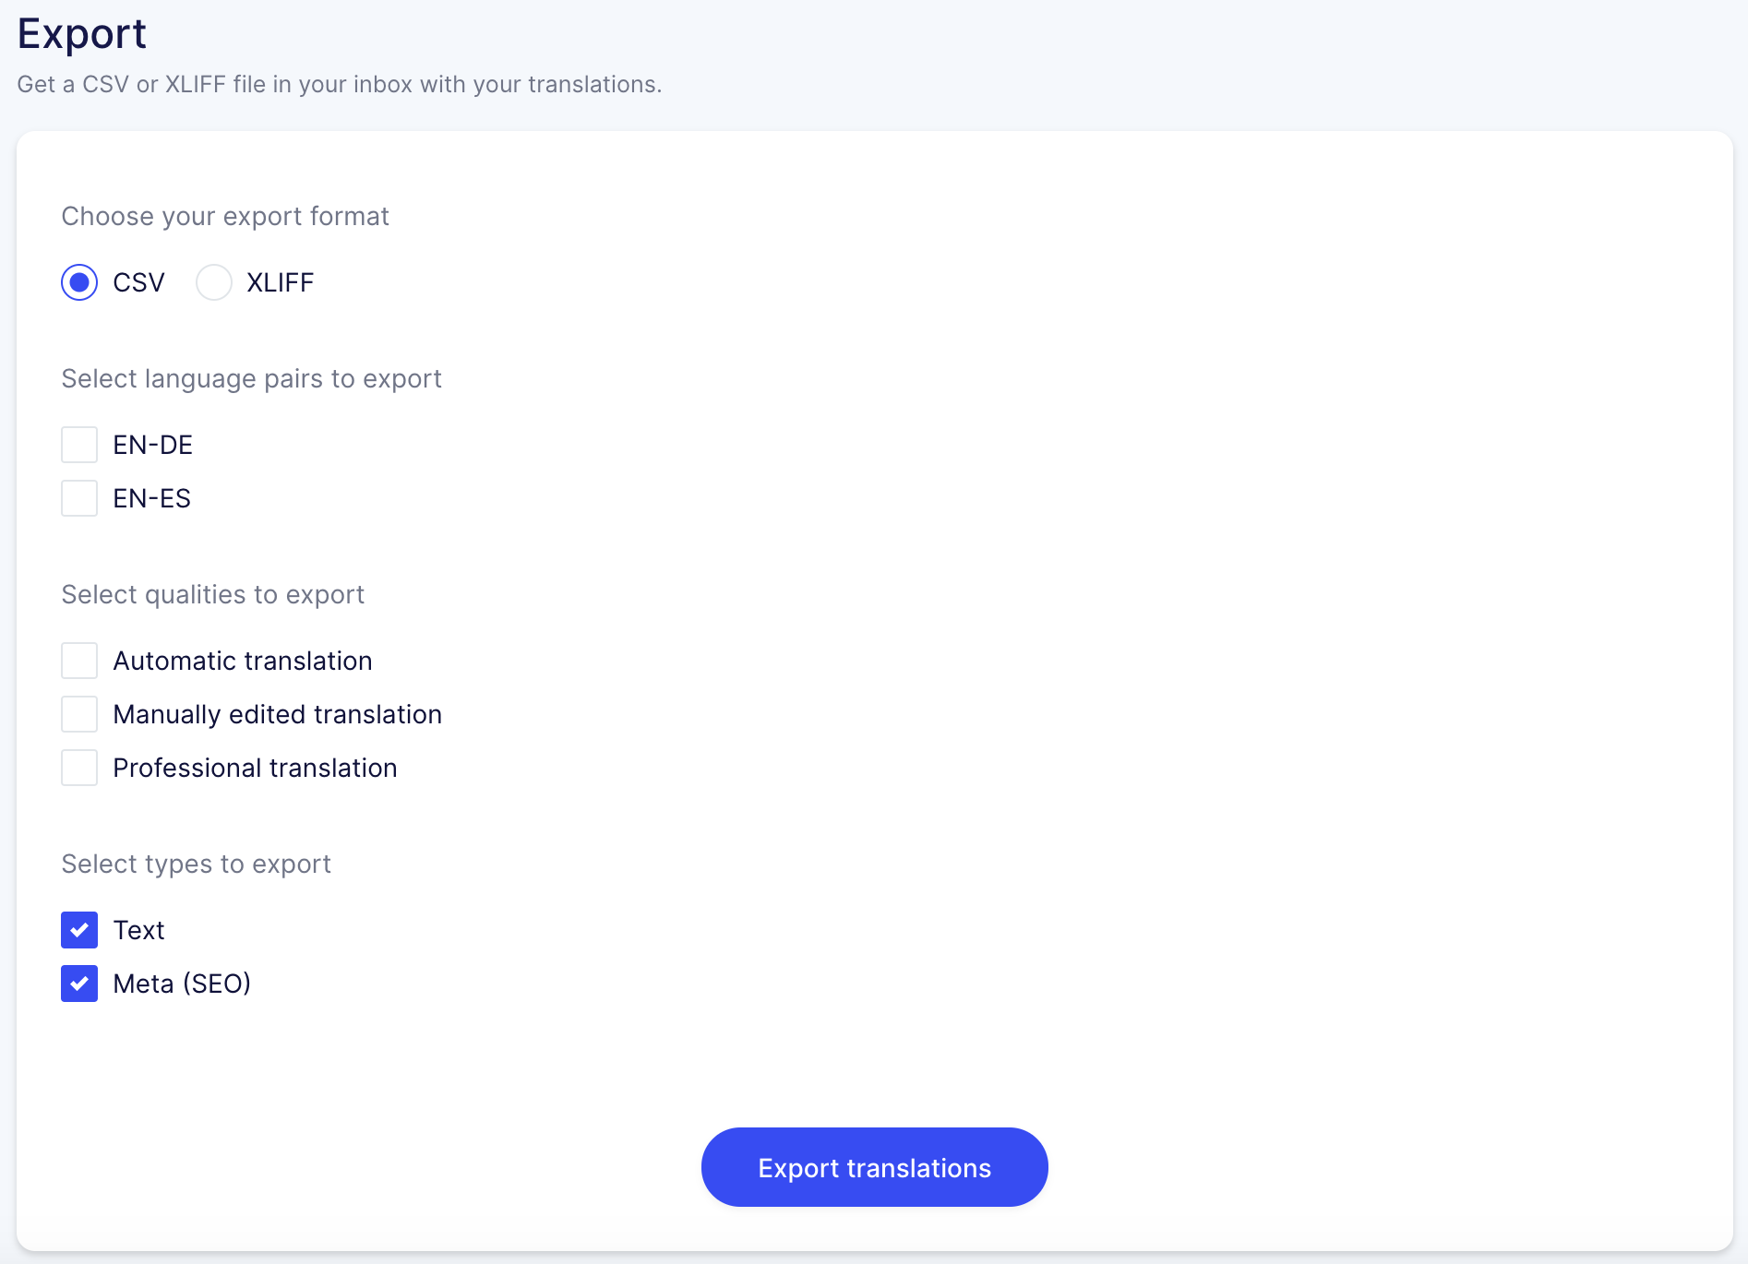Click the filled CSV radio indicator

79,282
